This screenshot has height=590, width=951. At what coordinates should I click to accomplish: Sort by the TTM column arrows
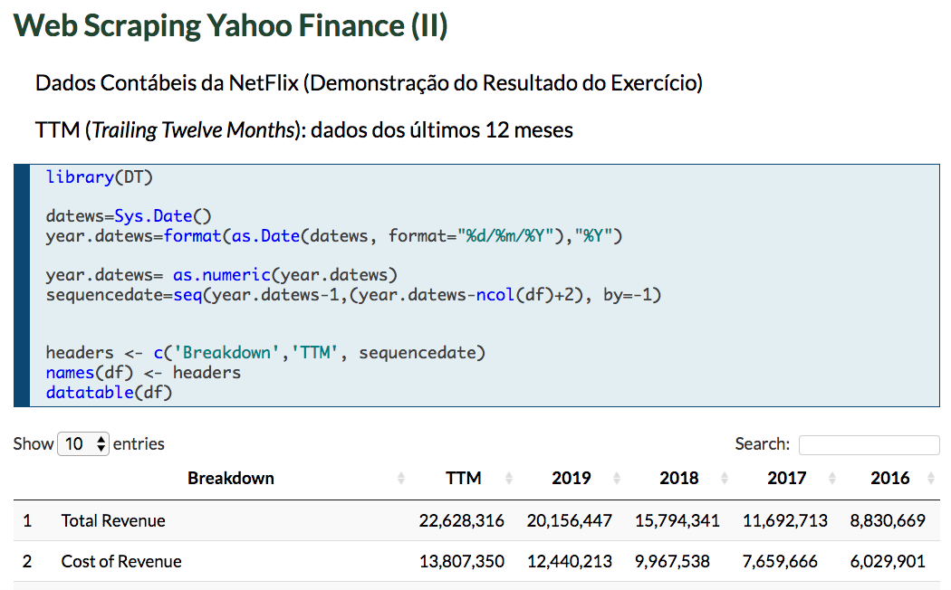coord(509,479)
